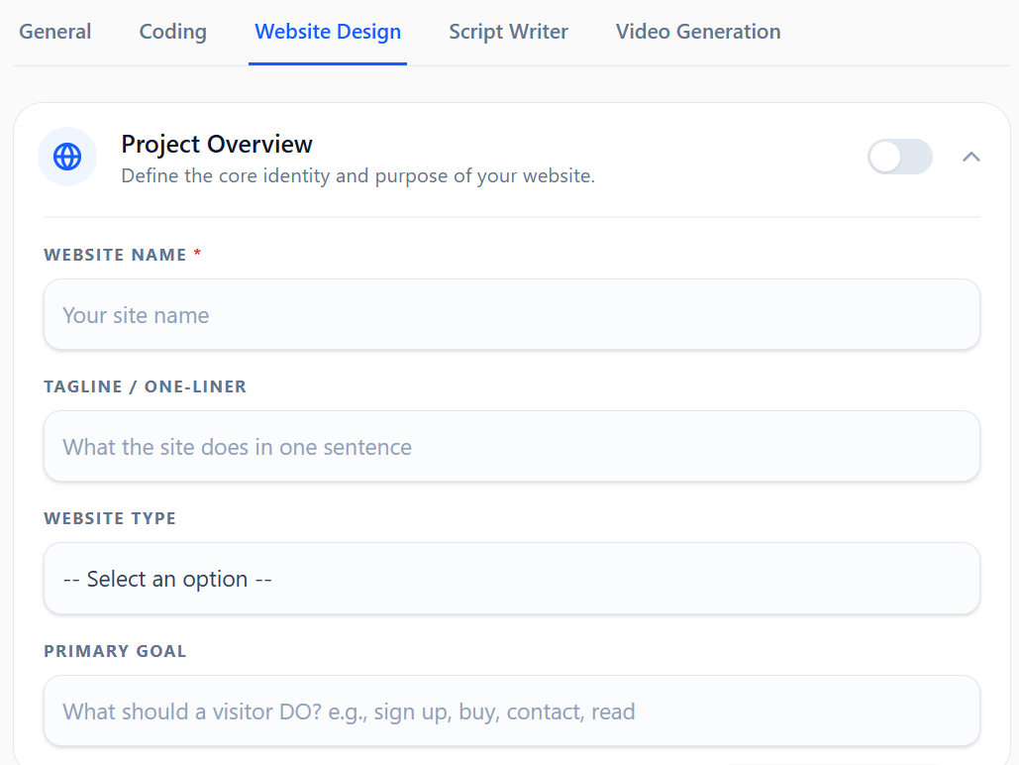1019x765 pixels.
Task: Open the Coding tab
Action: click(x=172, y=32)
